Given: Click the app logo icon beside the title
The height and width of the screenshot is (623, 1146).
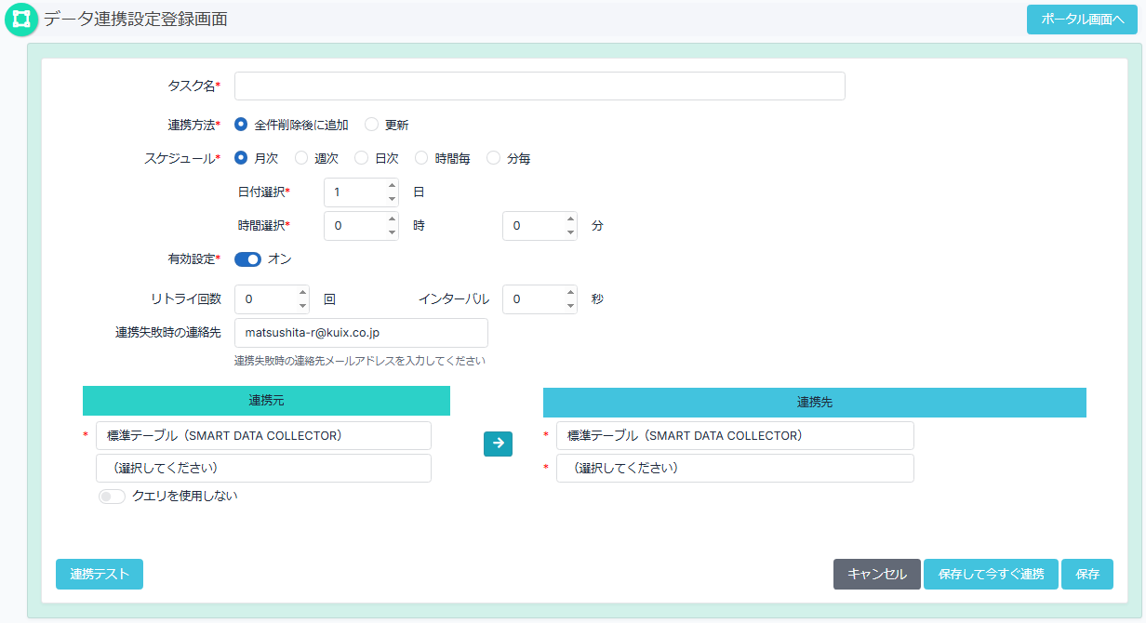Looking at the screenshot, I should 20,20.
